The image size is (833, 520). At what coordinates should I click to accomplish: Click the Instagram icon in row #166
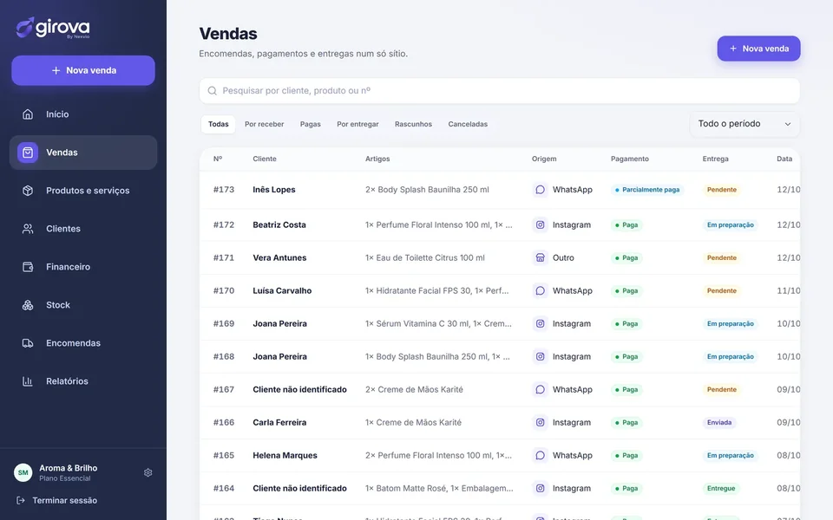[541, 422]
